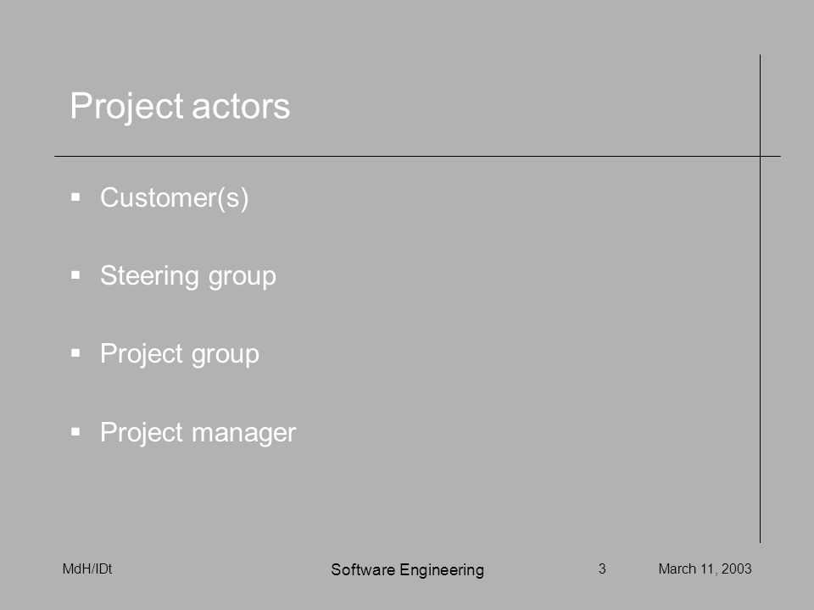Click the square bullet before Project manager
This screenshot has height=610, width=814.
[x=75, y=431]
